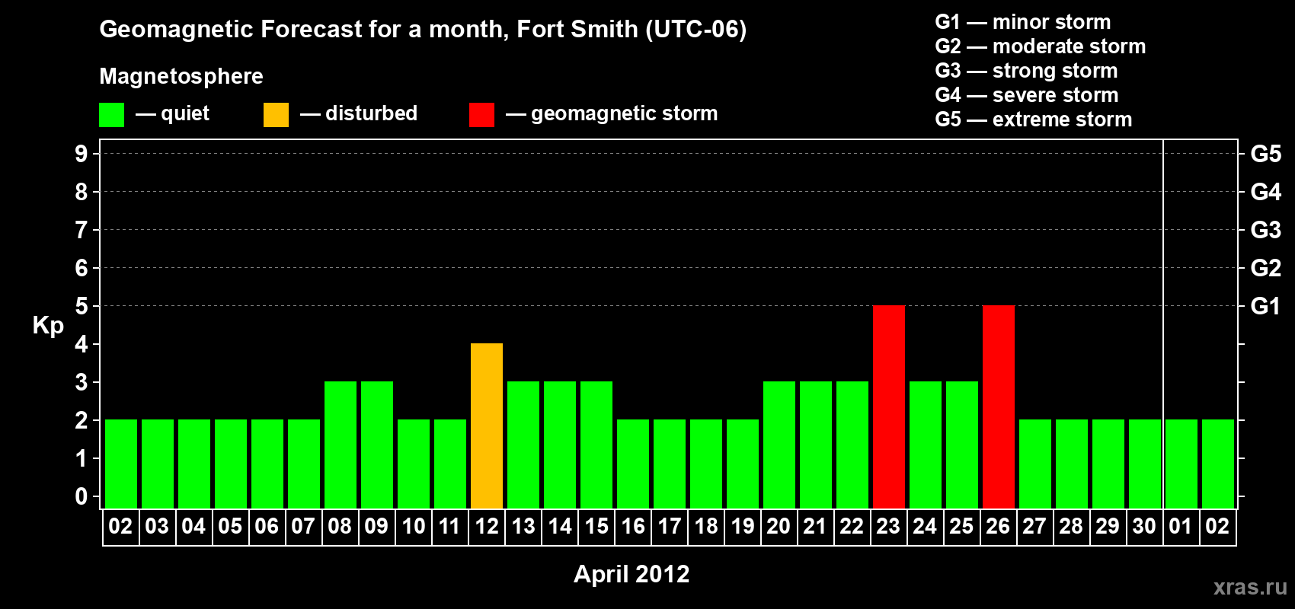Click the date label 01 after April

(1181, 527)
